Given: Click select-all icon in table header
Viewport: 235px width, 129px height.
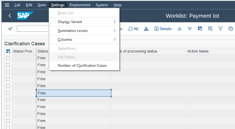Looking at the screenshot, I should click(8, 51).
